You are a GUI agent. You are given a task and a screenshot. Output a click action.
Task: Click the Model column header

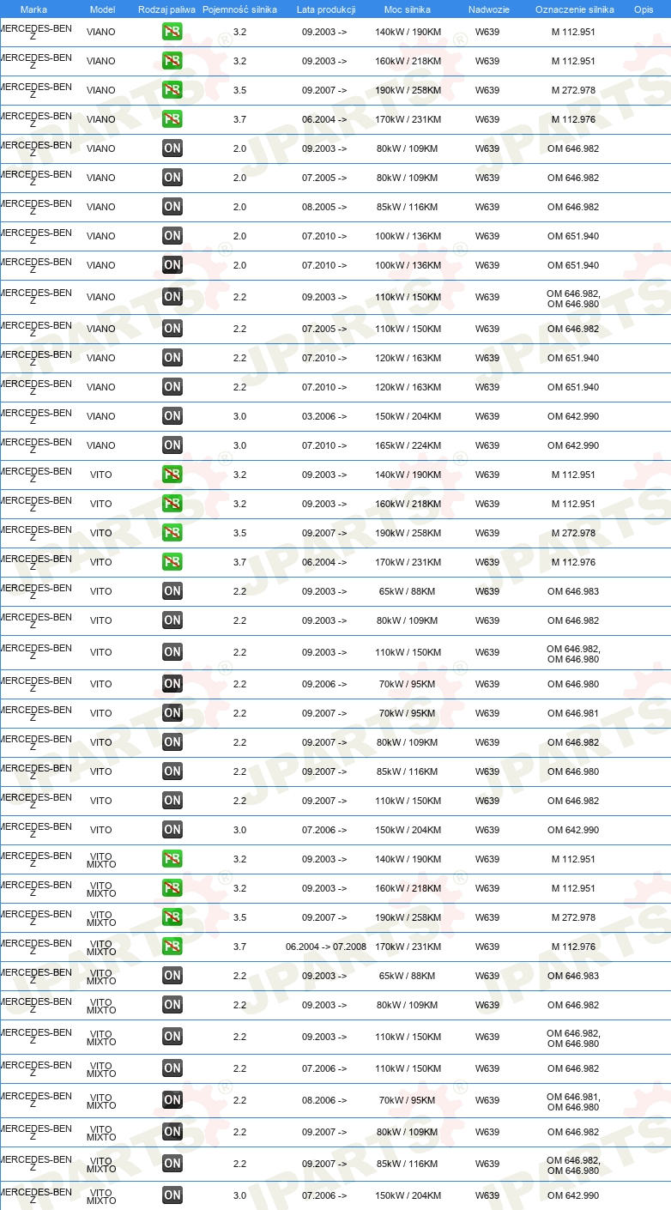coord(102,9)
